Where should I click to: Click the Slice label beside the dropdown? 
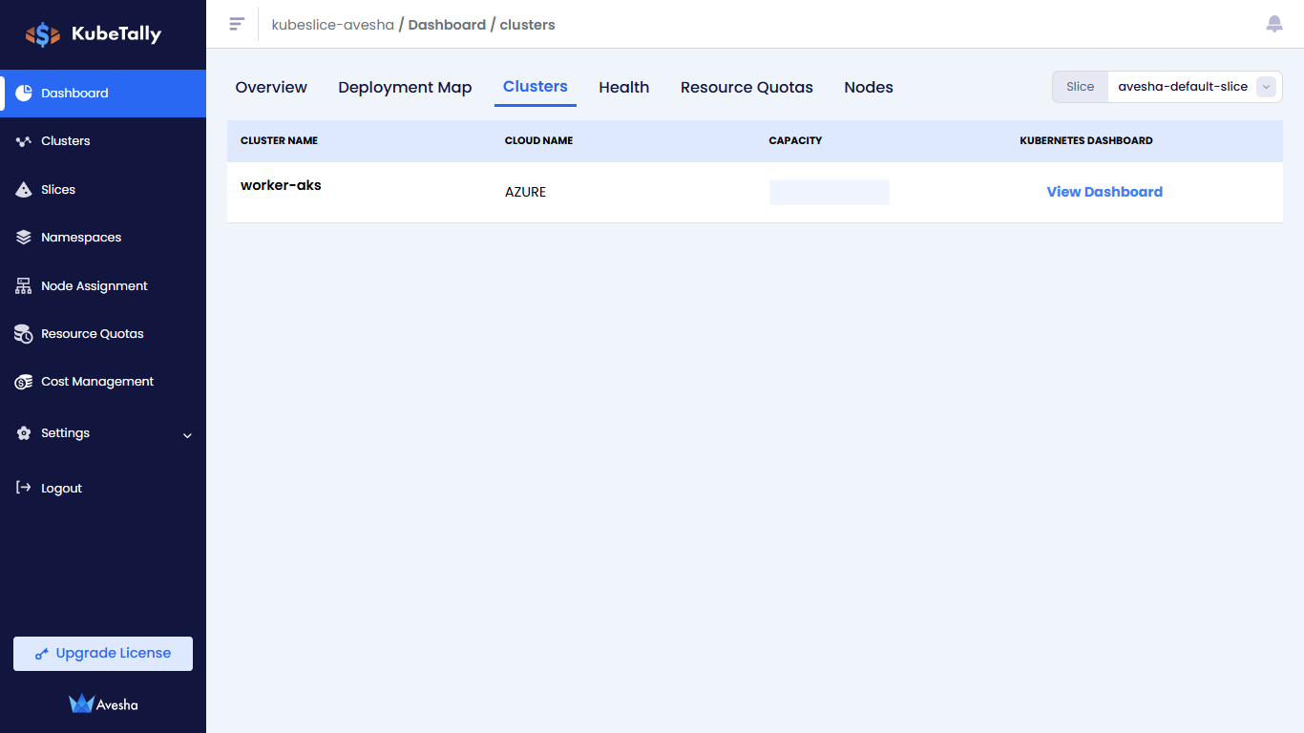tap(1081, 87)
